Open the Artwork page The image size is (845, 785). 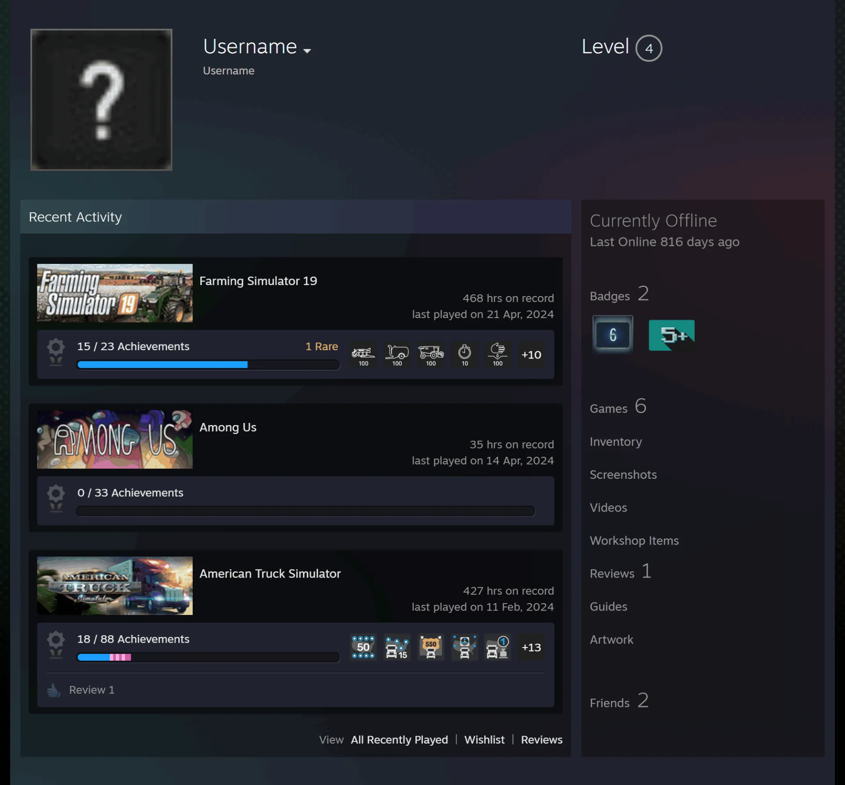(x=611, y=640)
